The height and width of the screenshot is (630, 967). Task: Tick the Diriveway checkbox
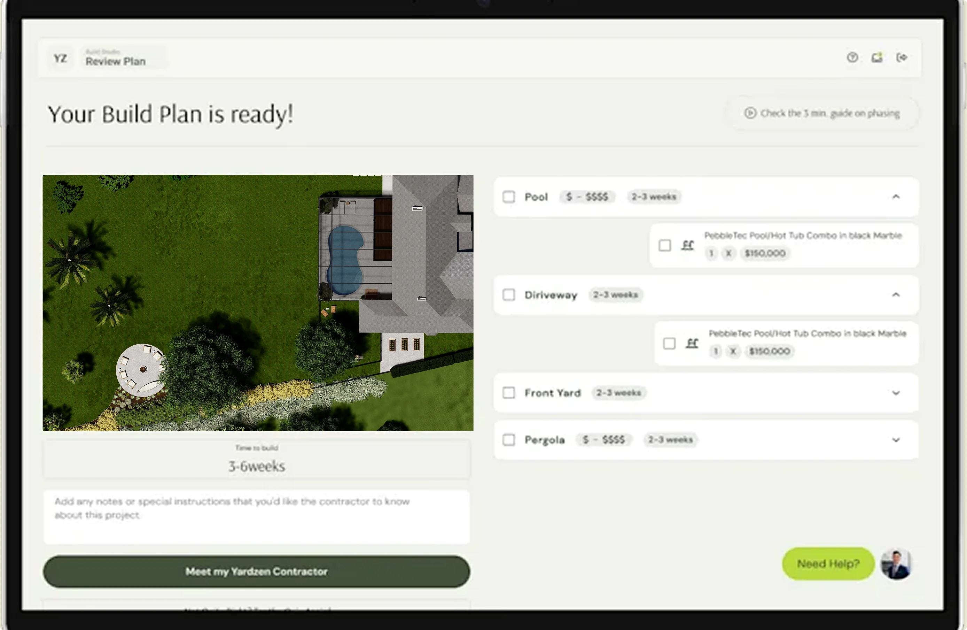(509, 295)
